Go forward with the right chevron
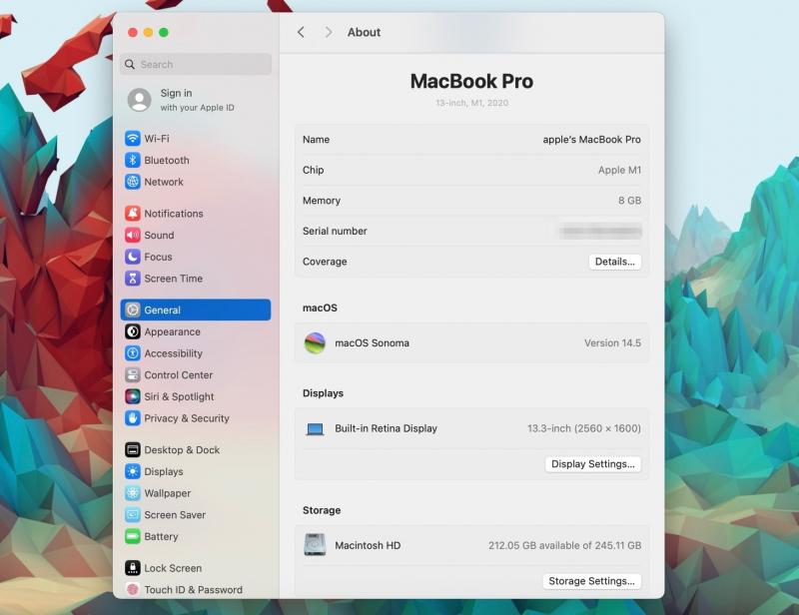Screen dimensions: 799x615 [329, 32]
